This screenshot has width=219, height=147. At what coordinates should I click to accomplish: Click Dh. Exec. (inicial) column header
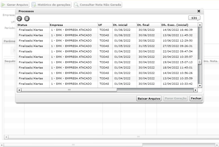coord(179,25)
